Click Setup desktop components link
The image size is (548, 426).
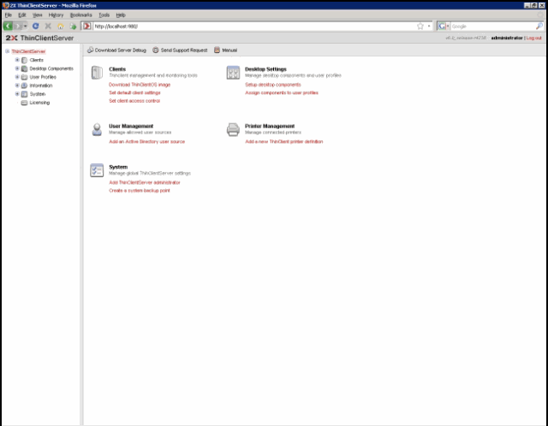point(273,85)
